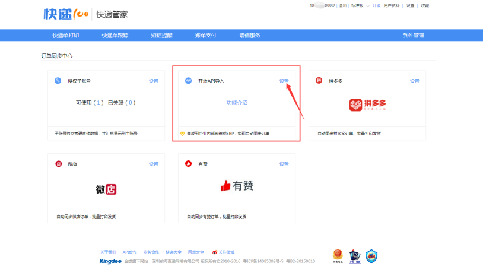Screen dimensions: 483x266
Task: Click 退出 to log out
Action: pyautogui.click(x=342, y=5)
